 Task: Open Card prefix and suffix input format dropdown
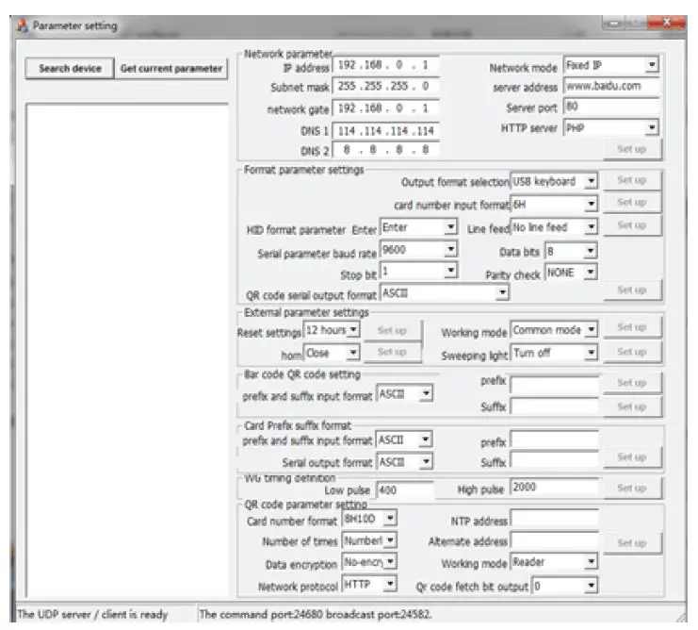click(x=426, y=440)
